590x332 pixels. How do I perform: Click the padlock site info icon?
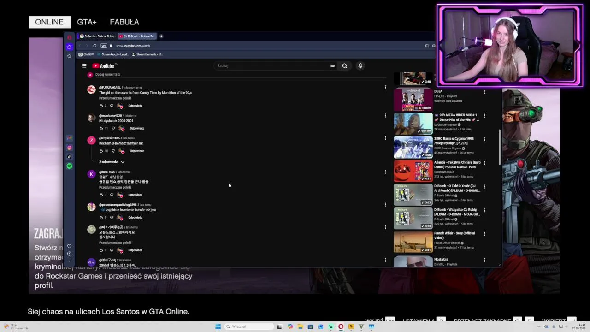click(111, 46)
